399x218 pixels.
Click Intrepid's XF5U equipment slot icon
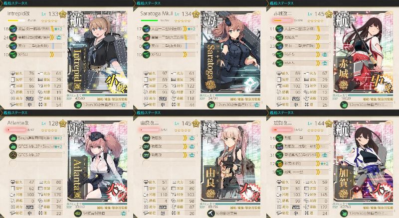[x=13, y=55]
